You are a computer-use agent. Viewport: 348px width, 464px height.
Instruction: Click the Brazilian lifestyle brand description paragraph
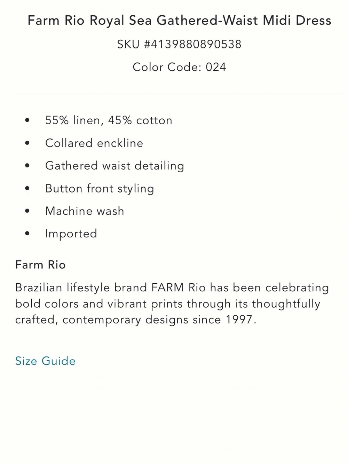(172, 304)
